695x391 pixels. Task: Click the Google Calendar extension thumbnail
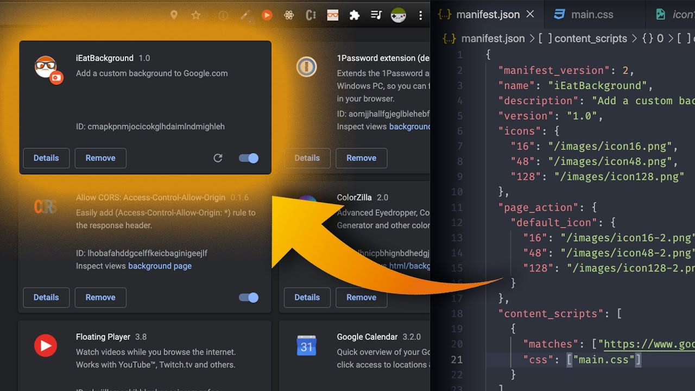(x=307, y=345)
